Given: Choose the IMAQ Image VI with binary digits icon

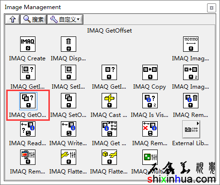Looking at the screenshot, I should click(191, 44).
